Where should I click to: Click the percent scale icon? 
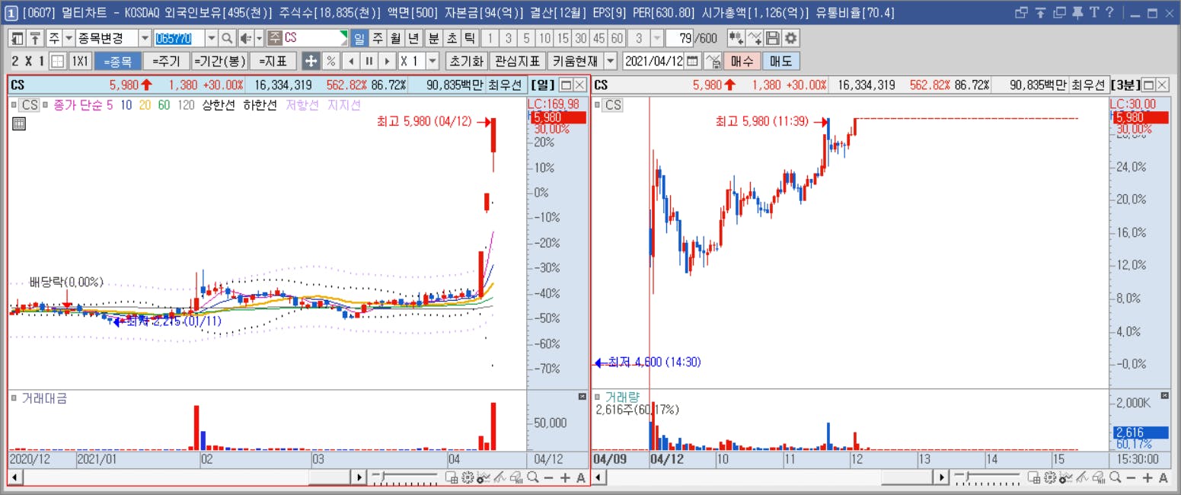pos(330,61)
